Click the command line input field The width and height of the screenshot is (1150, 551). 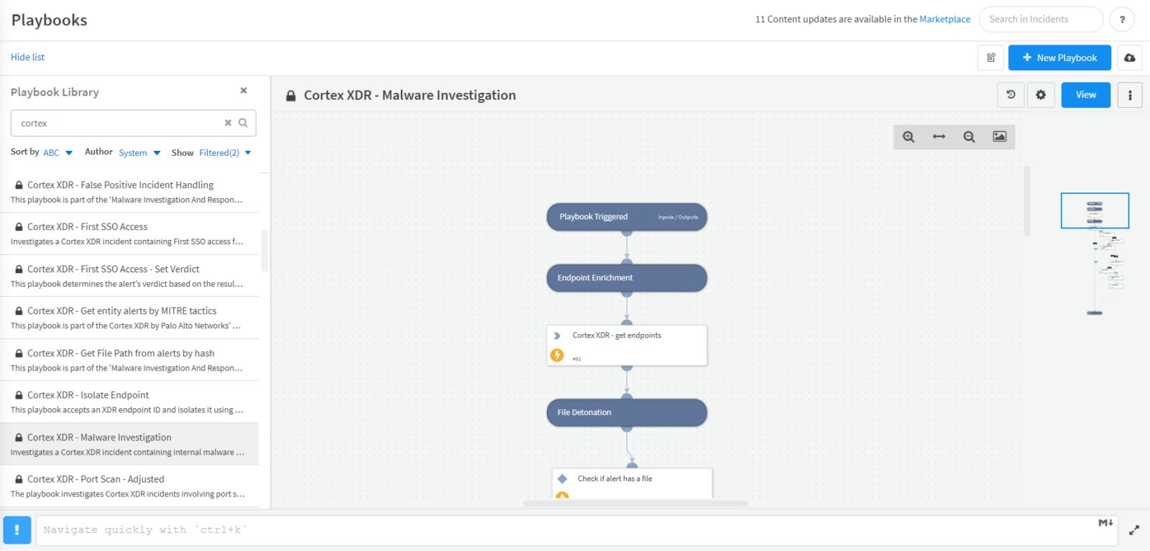pos(576,530)
